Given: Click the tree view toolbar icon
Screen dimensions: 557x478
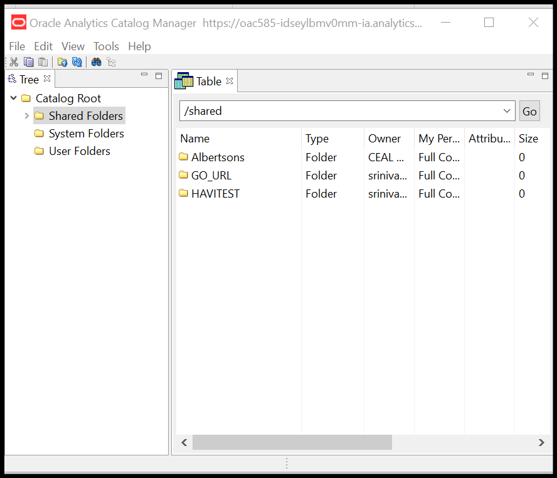Looking at the screenshot, I should (111, 62).
